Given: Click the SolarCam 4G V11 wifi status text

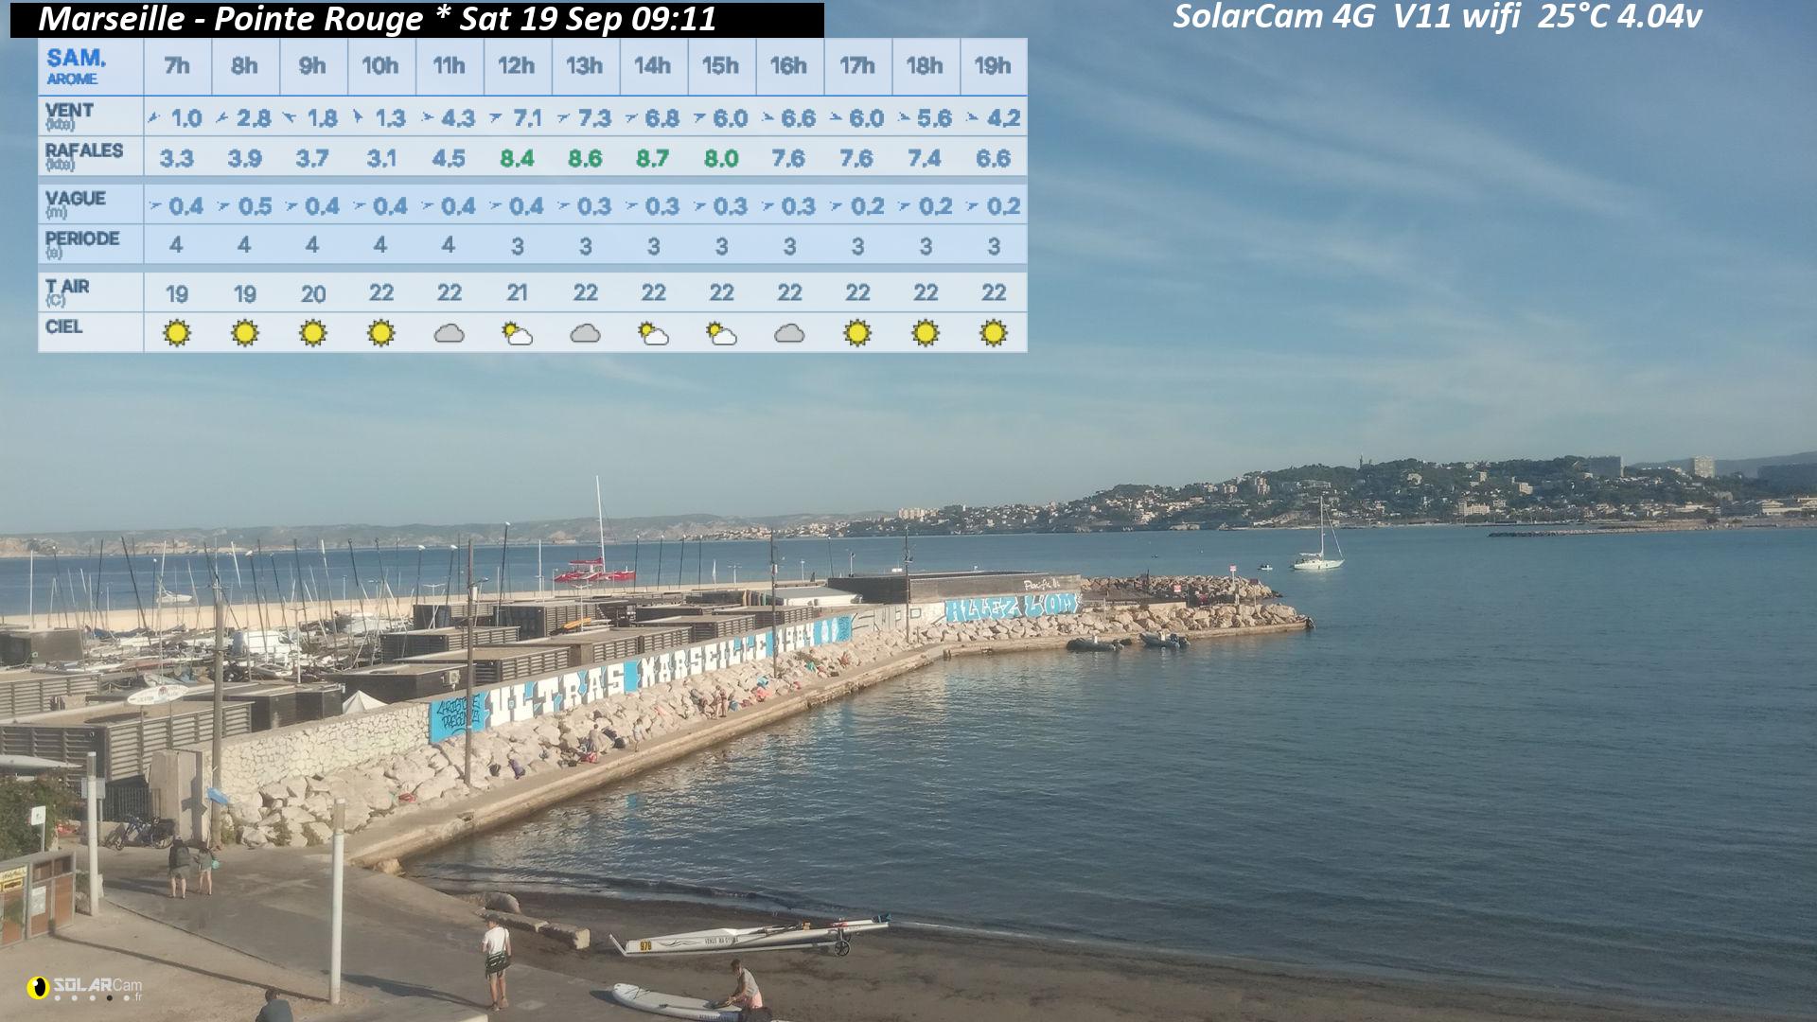Looking at the screenshot, I should [x=1438, y=17].
